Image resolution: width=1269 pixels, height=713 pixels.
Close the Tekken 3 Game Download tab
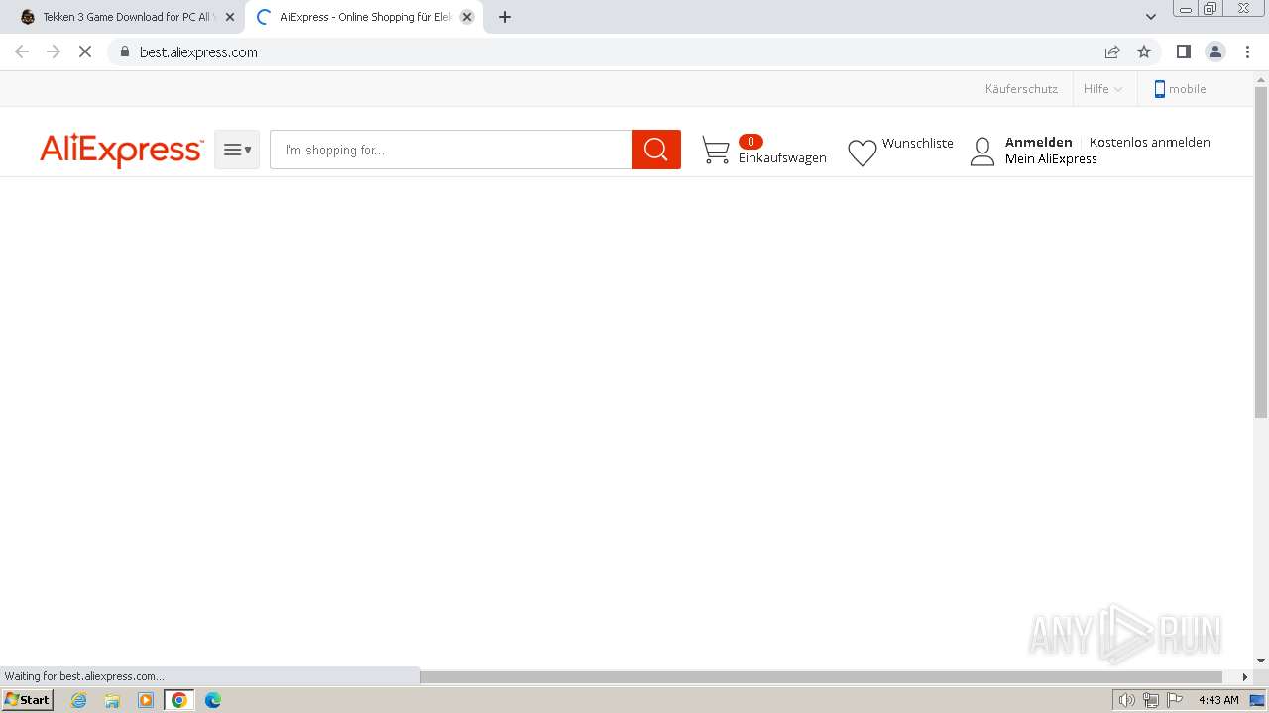pyautogui.click(x=230, y=17)
